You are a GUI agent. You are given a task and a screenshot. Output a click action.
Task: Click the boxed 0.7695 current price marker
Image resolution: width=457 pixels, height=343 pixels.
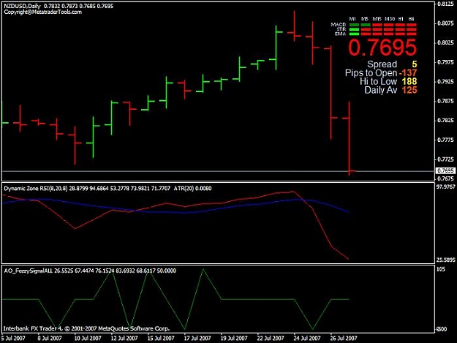[x=445, y=170]
